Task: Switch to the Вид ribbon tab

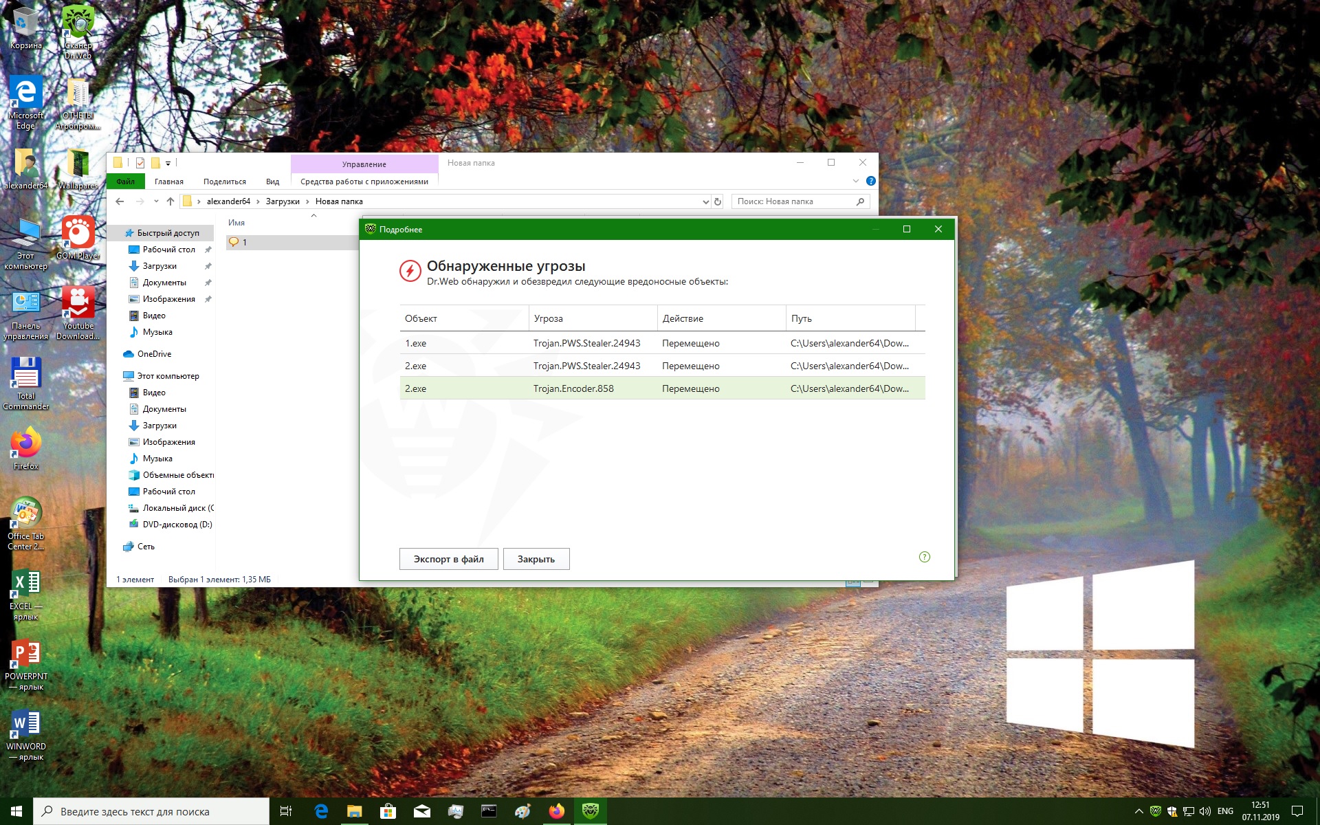Action: [272, 181]
